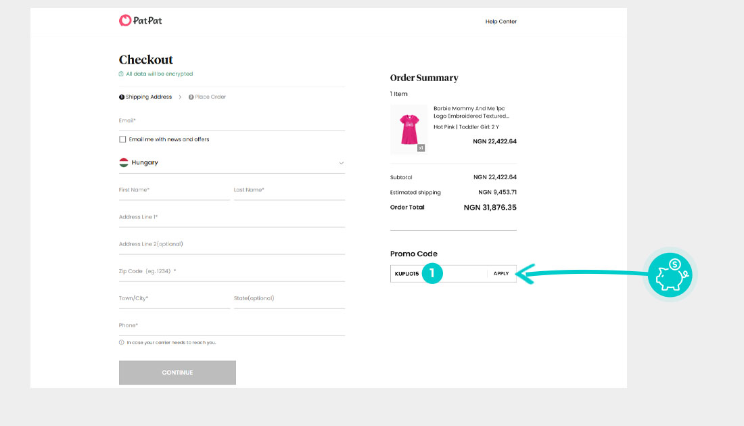The height and width of the screenshot is (426, 744).
Task: Check Email me with news and offers
Action: (122, 139)
